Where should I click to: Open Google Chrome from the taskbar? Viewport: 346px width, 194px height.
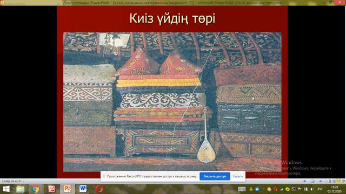35,189
